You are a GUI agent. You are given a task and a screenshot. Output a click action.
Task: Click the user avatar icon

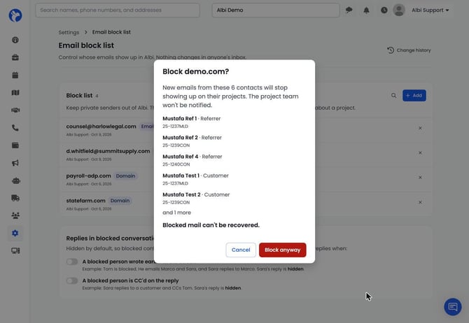point(399,10)
